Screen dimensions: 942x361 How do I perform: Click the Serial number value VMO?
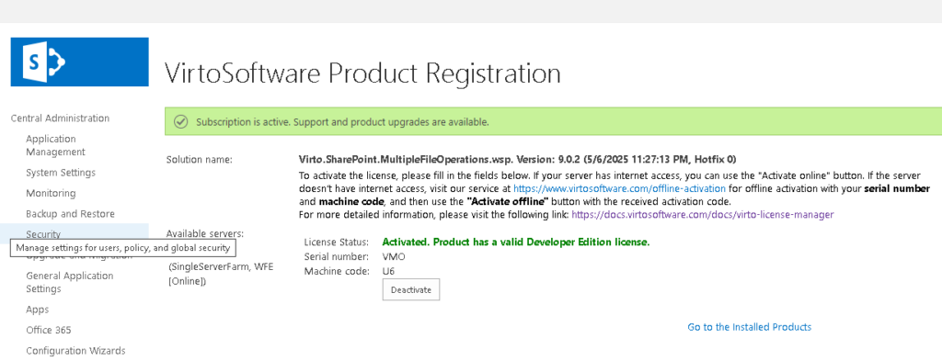[394, 256]
